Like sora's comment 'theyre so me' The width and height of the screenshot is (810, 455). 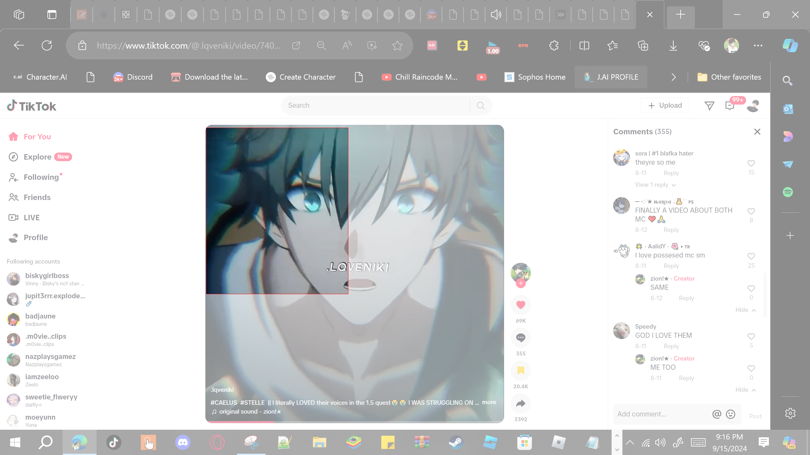(x=751, y=163)
